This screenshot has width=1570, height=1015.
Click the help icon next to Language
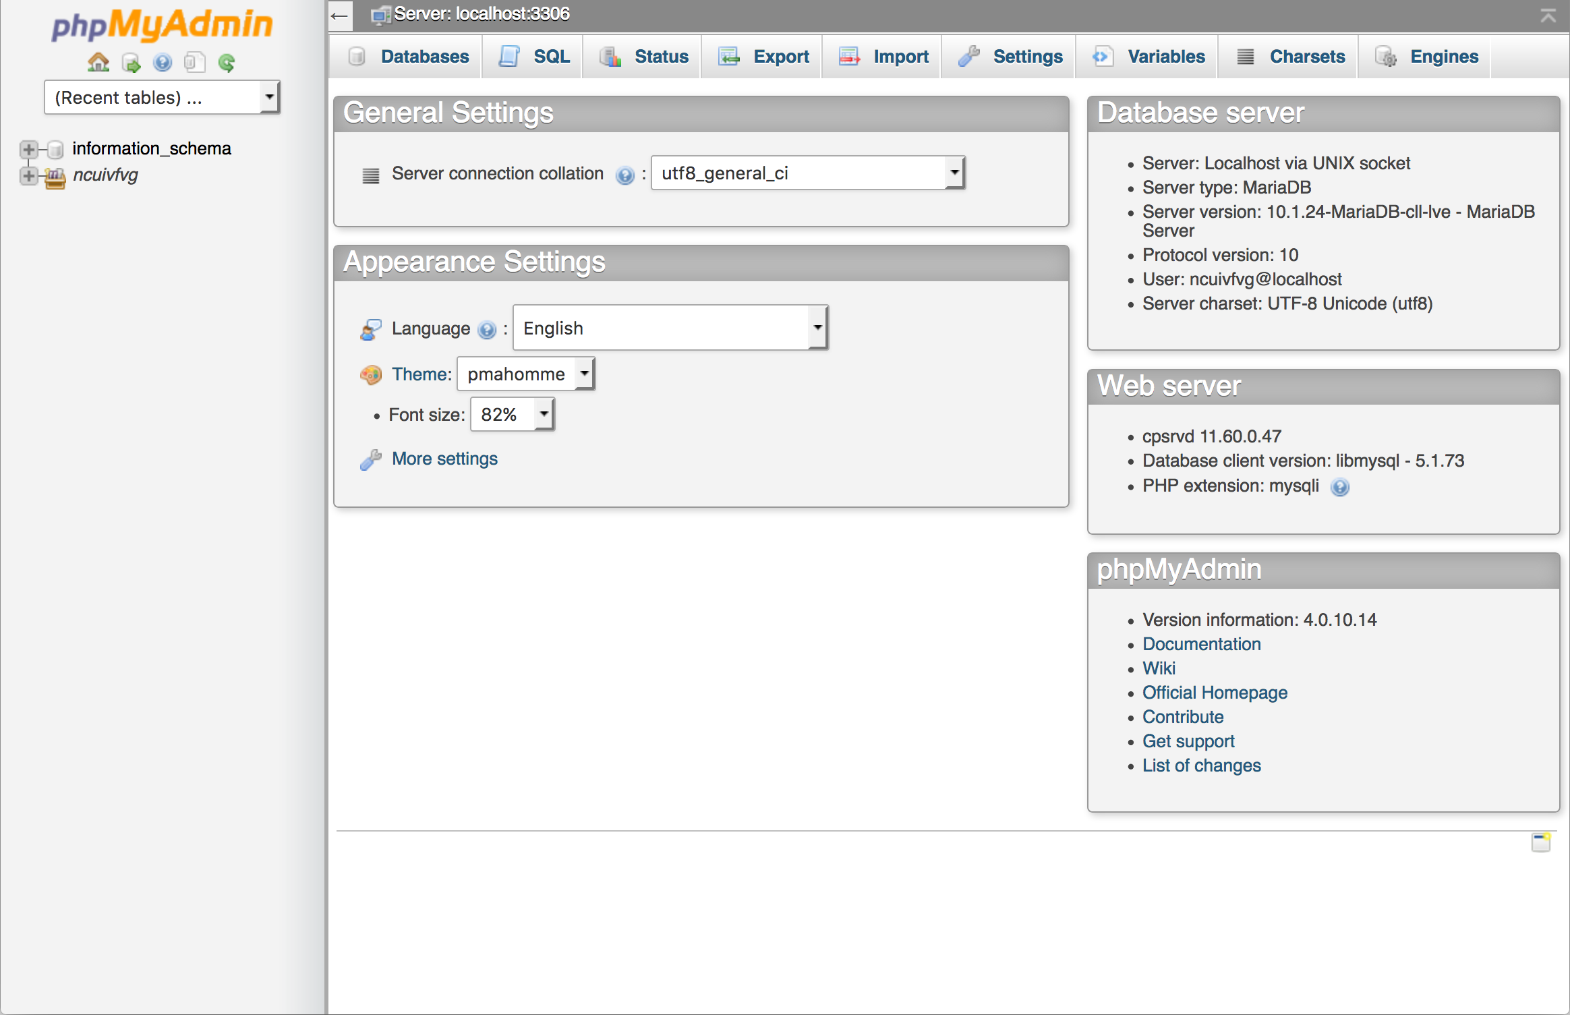coord(487,330)
